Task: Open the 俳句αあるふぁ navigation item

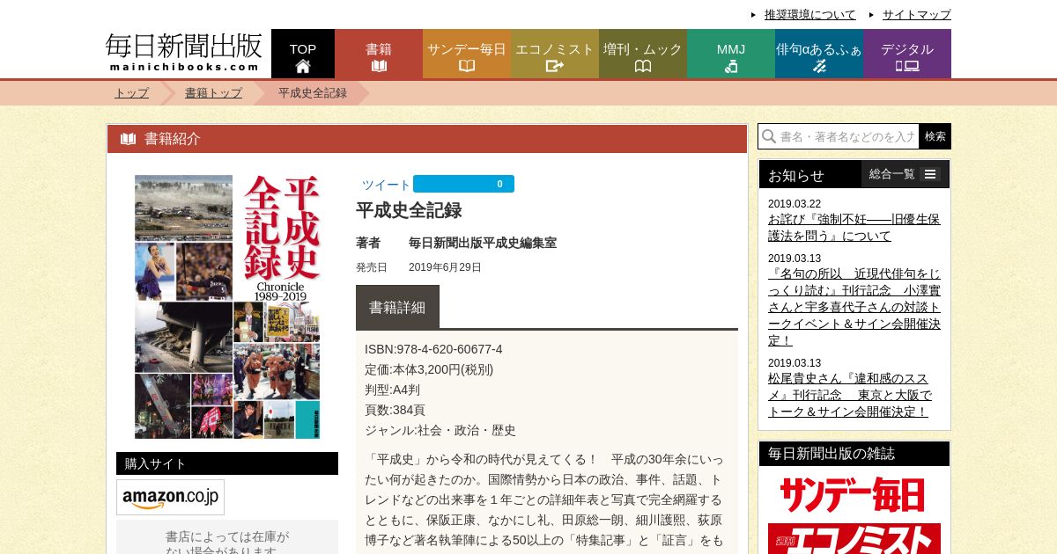Action: pos(819,54)
